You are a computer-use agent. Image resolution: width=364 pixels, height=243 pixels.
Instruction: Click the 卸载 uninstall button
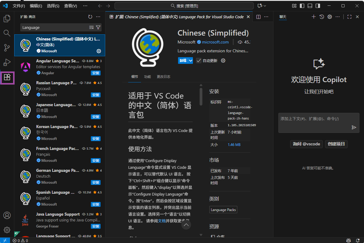tap(183, 61)
